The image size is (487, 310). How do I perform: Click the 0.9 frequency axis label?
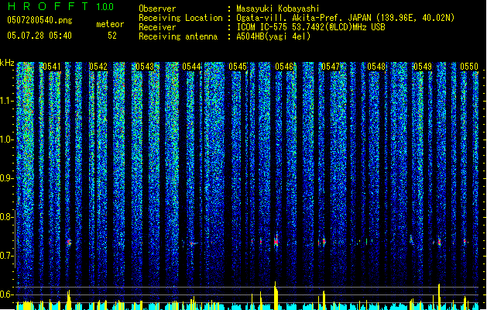click(x=7, y=178)
